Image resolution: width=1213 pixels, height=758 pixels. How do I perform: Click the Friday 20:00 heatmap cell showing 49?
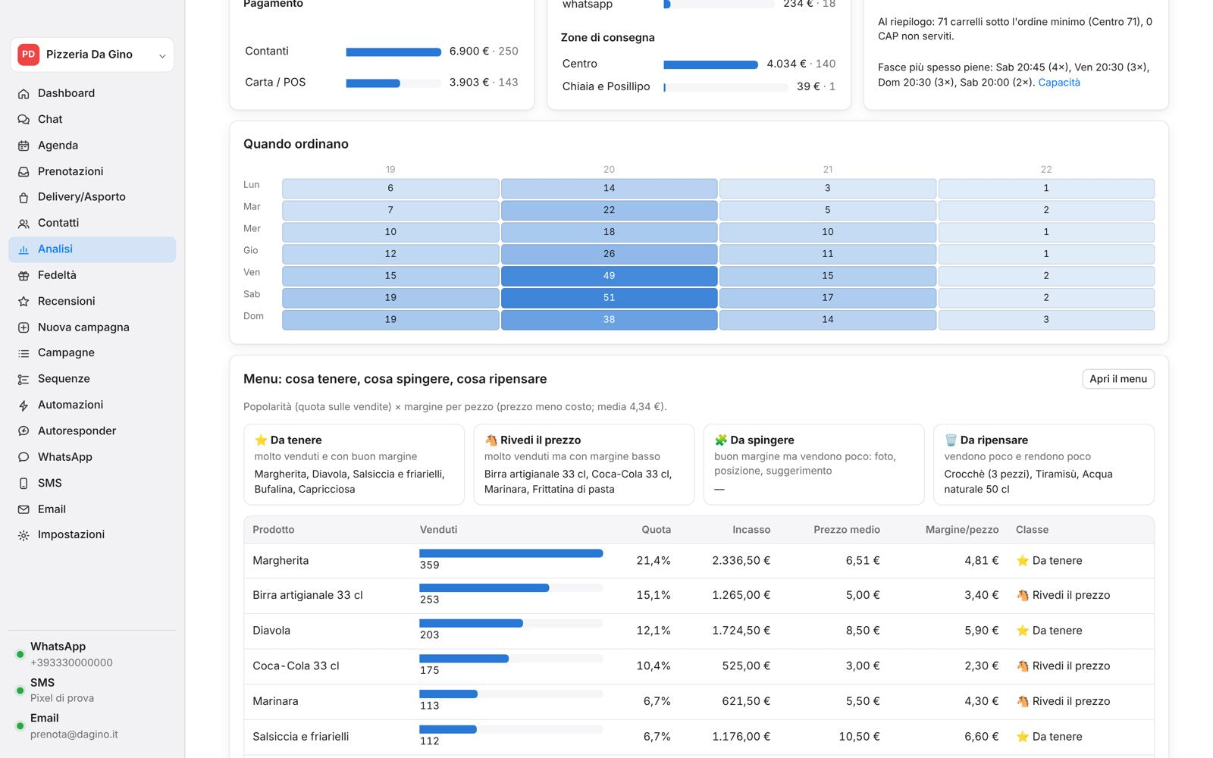(x=609, y=276)
